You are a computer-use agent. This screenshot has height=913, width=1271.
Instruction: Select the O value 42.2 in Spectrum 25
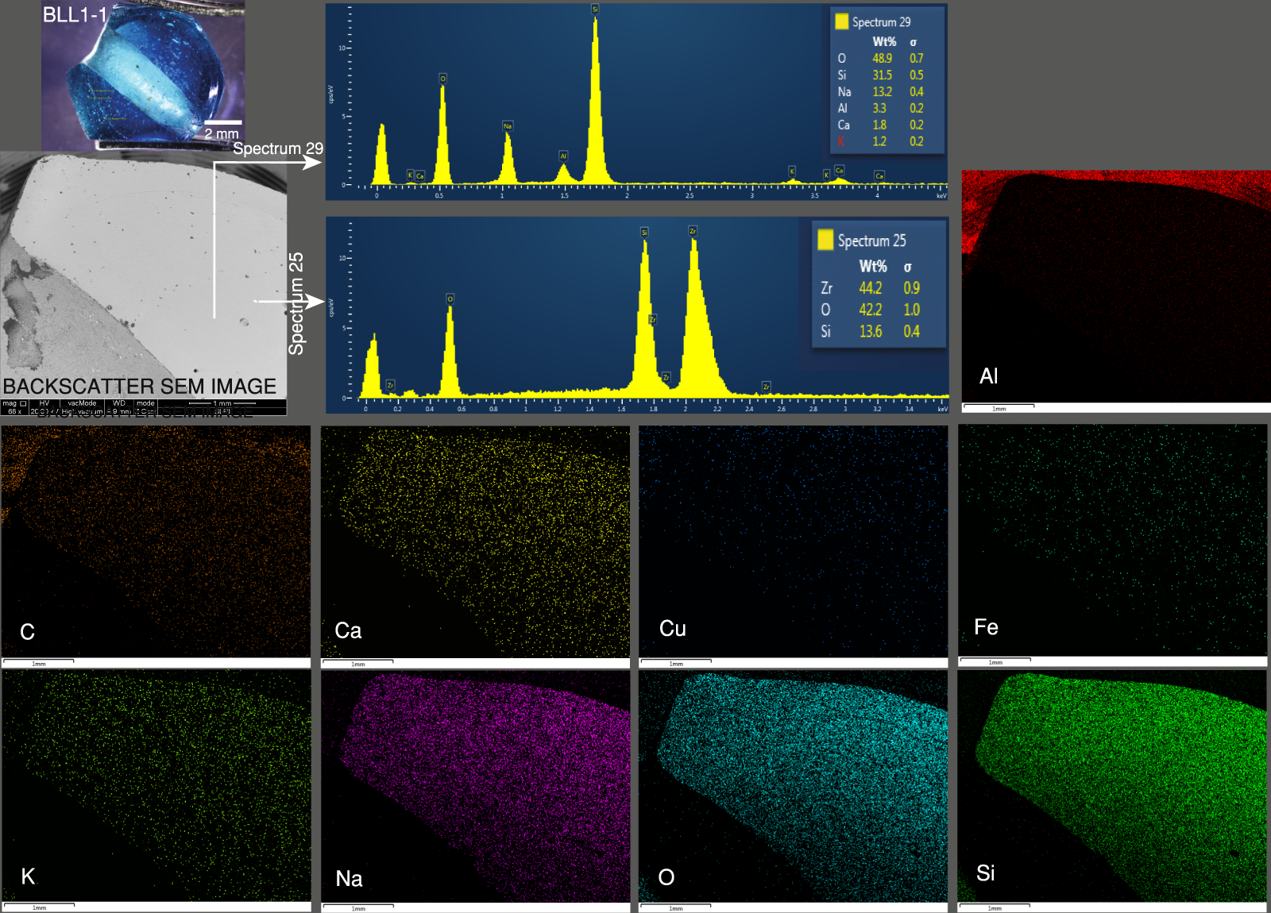[x=871, y=310]
